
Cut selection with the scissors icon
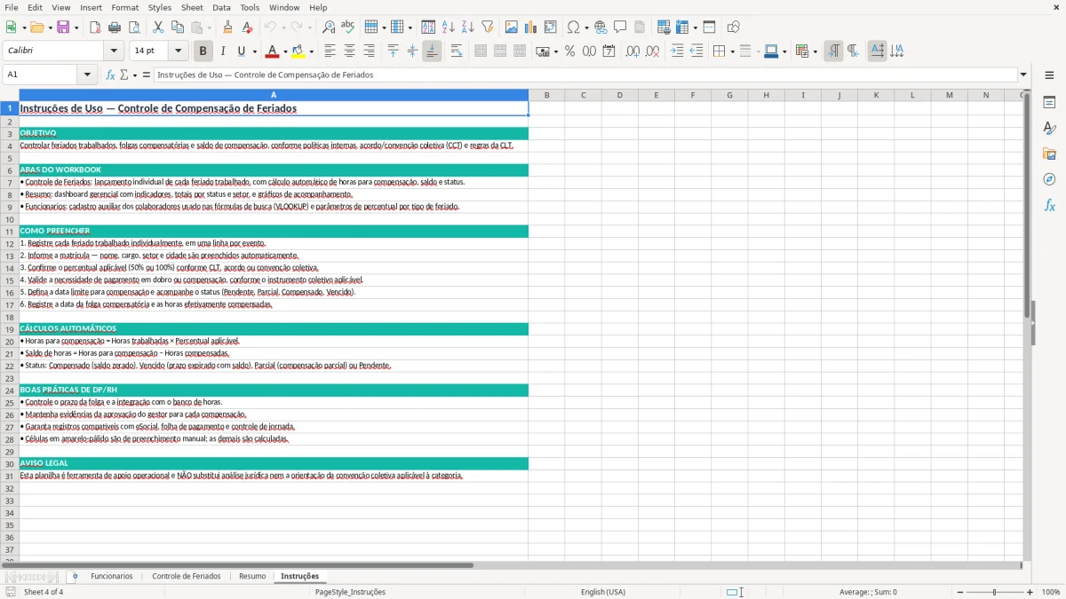pos(158,28)
